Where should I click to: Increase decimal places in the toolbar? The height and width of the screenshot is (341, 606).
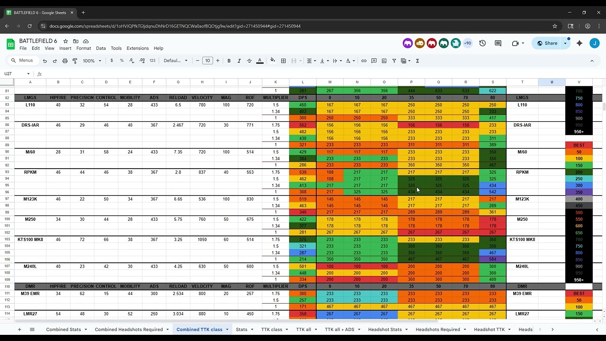(142, 61)
